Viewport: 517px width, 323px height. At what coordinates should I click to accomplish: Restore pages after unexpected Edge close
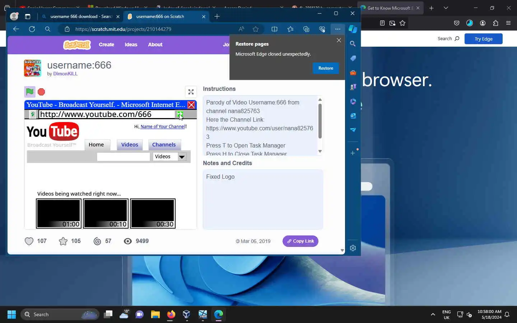coord(326,68)
